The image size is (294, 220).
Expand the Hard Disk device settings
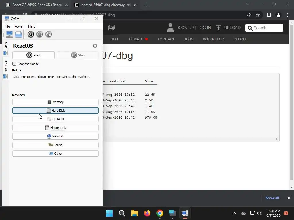click(55, 111)
